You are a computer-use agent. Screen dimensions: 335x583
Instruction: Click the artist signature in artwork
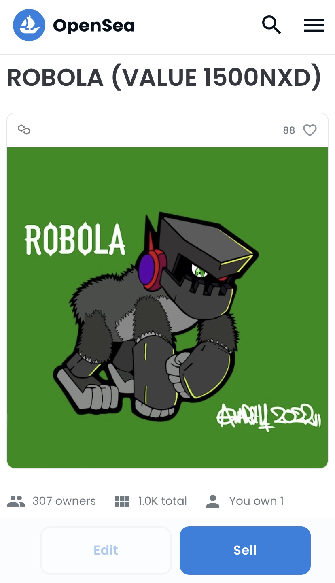point(269,417)
